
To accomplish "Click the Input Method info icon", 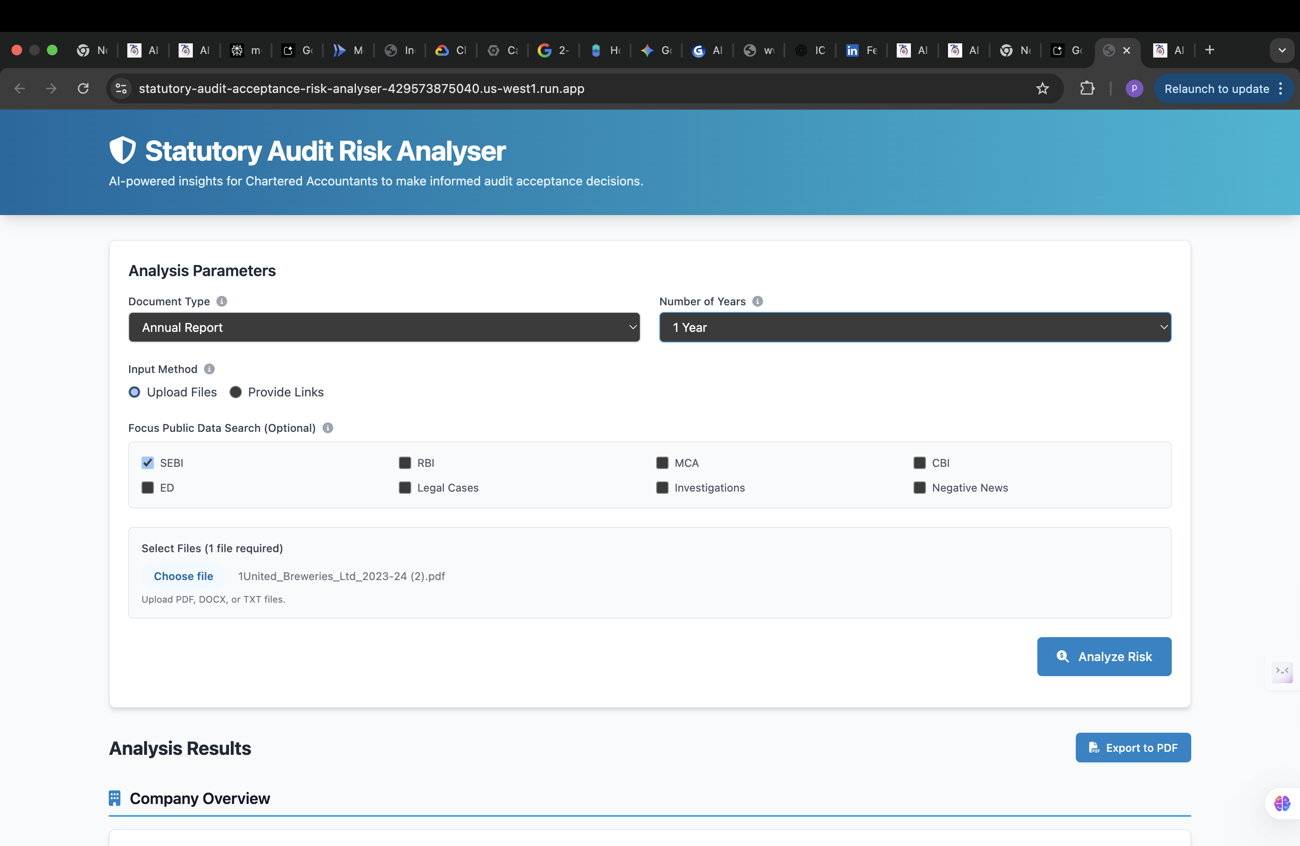I will [209, 369].
